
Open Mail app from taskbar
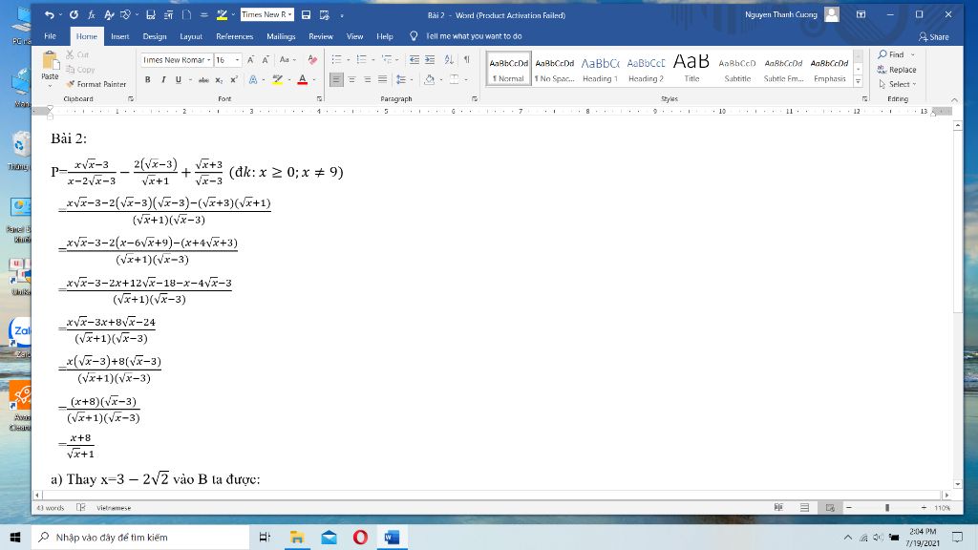[329, 537]
